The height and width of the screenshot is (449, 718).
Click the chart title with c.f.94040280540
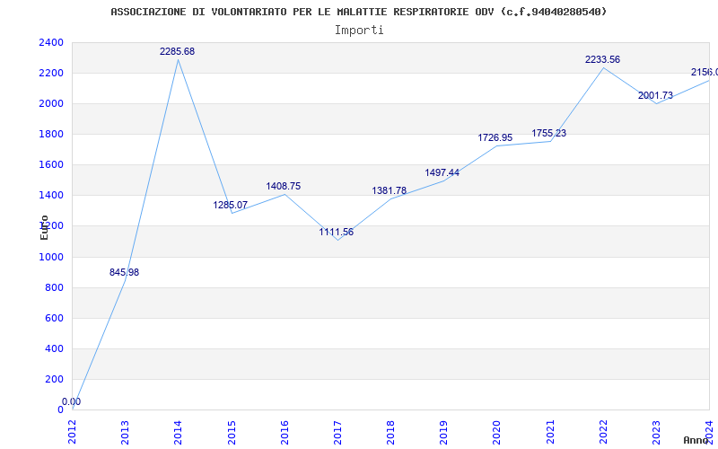[x=358, y=12]
